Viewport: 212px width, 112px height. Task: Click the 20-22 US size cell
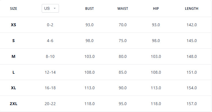[50, 104]
